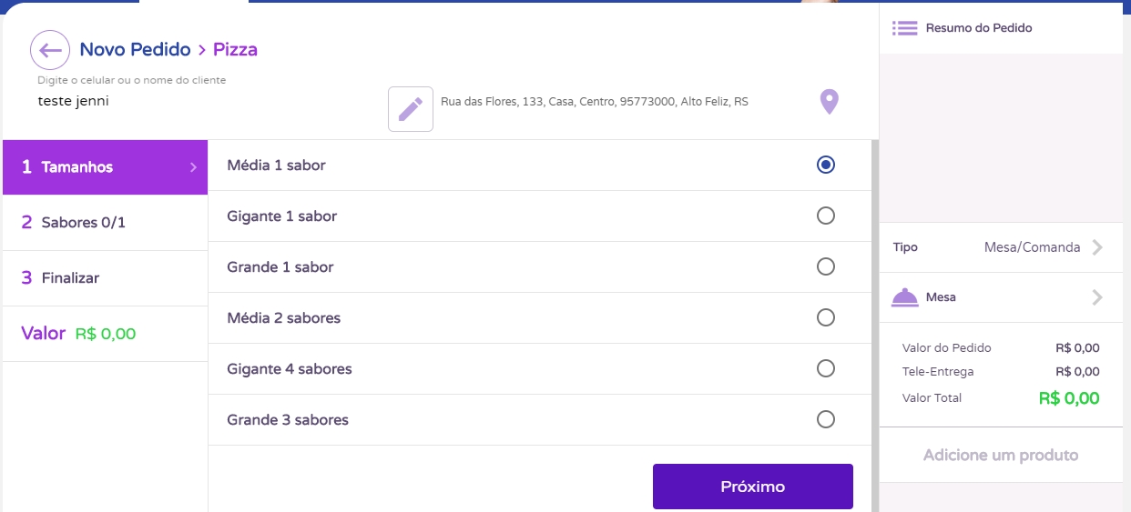Viewport: 1131px width, 512px height.
Task: Go to Sabores 0/1 step
Action: tap(105, 223)
